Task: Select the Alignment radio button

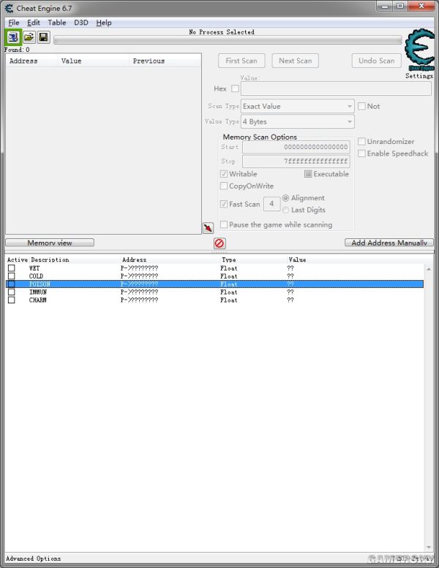Action: [x=285, y=198]
